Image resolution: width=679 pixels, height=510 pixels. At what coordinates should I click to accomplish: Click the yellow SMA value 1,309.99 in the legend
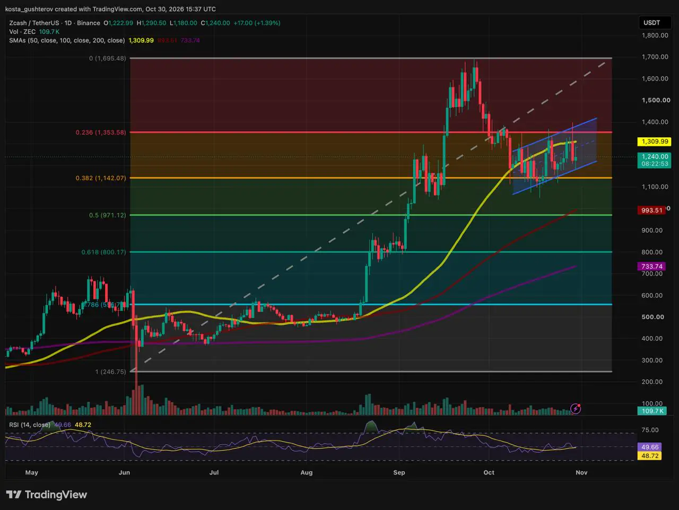[x=141, y=40]
